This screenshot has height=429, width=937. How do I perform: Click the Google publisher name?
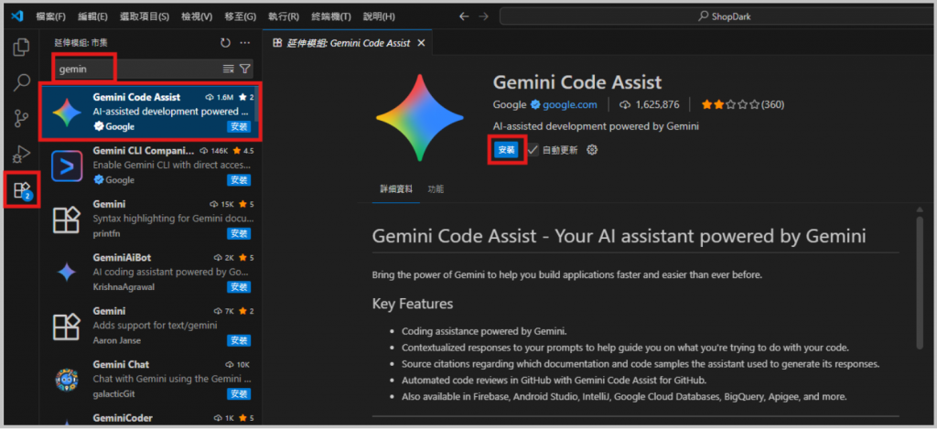click(x=510, y=104)
